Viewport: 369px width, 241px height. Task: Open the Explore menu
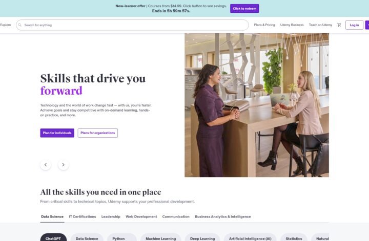pos(6,25)
